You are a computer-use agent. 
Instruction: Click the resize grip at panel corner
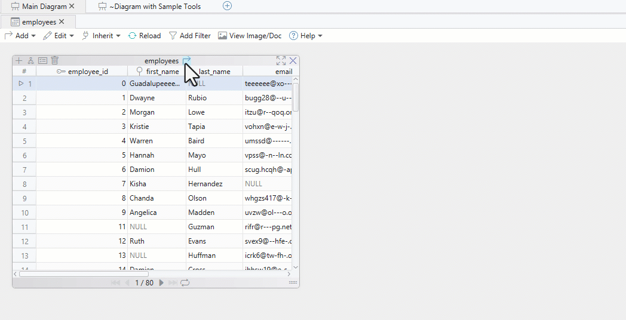click(x=293, y=282)
